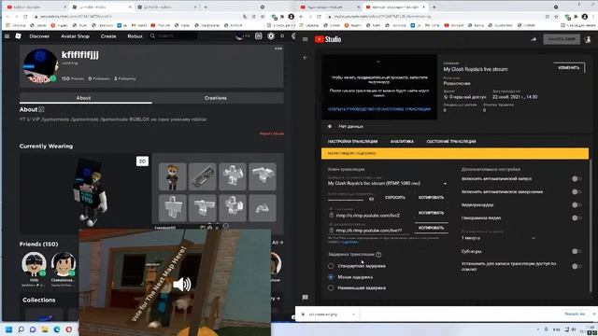The image size is (598, 336).
Task: Go back with the Studio left arrow
Action: (306, 58)
